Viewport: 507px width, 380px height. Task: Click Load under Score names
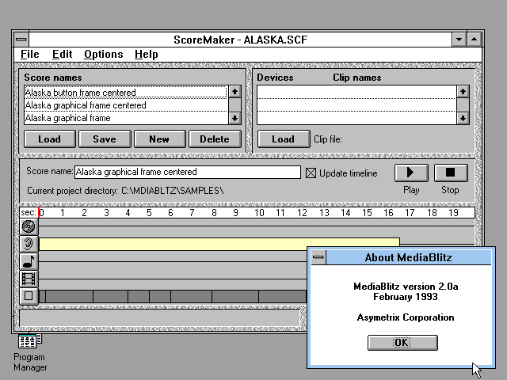[x=49, y=139]
